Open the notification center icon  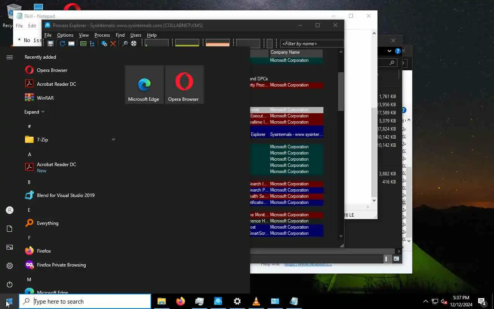point(482,301)
